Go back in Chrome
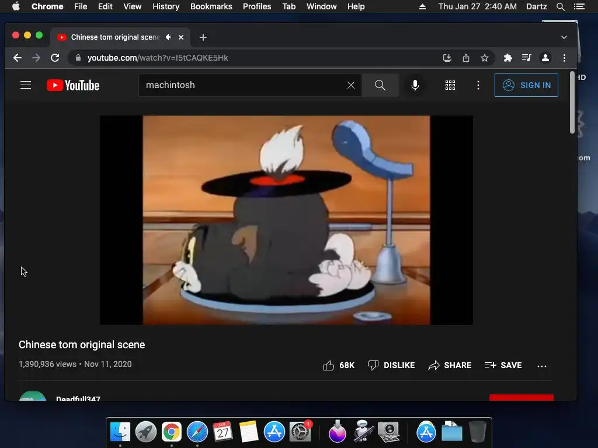 tap(17, 58)
